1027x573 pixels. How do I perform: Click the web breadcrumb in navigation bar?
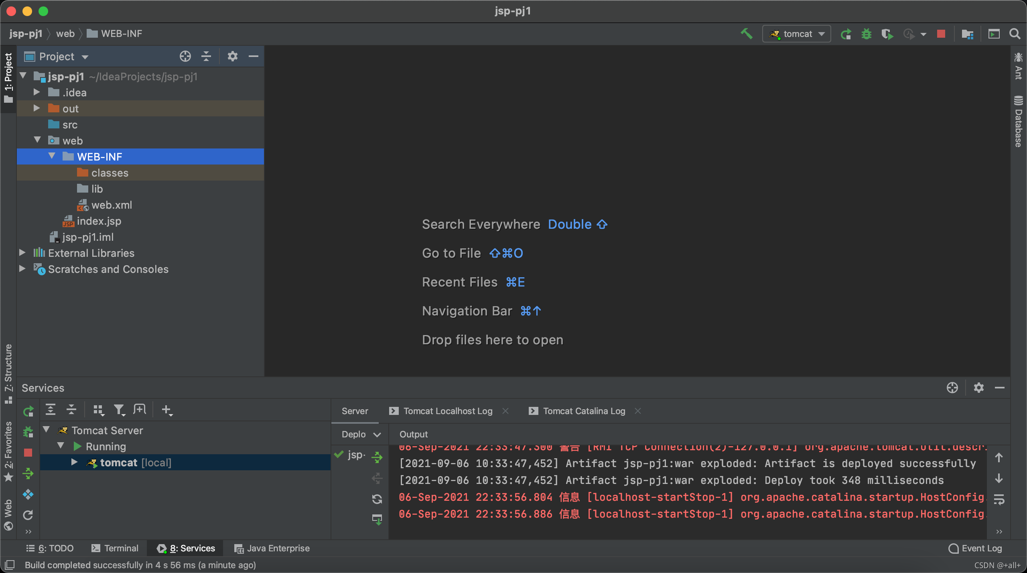[65, 34]
